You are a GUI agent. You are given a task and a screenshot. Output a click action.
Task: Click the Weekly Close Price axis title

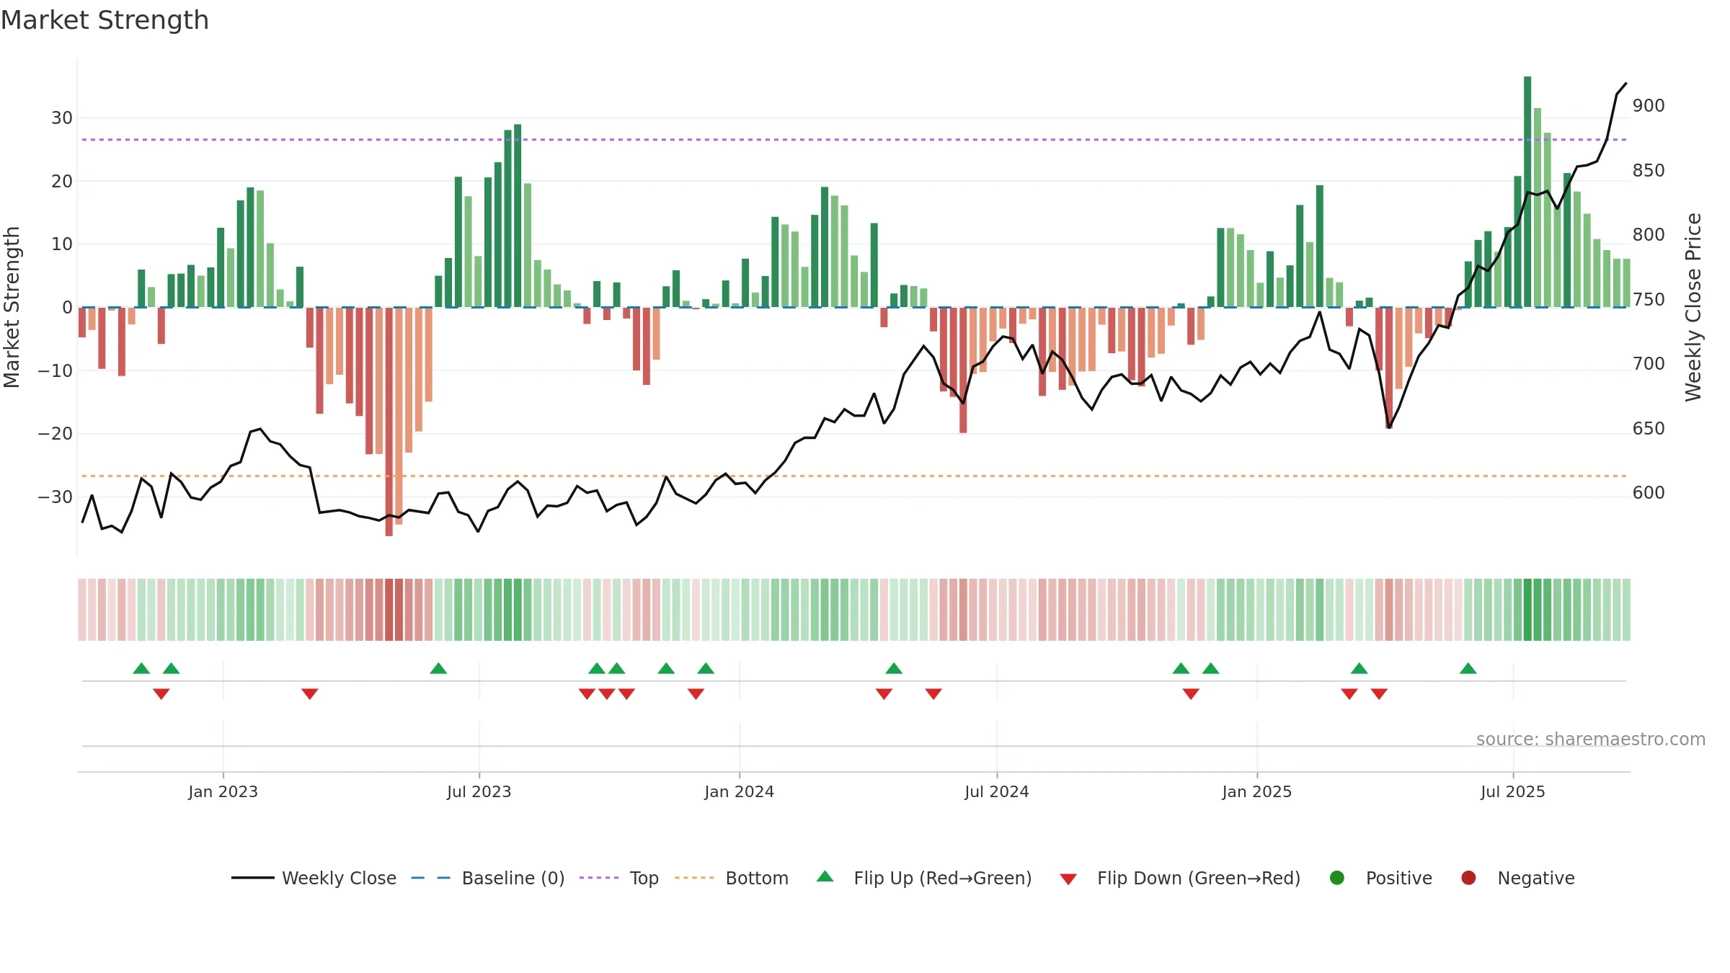[x=1693, y=307]
